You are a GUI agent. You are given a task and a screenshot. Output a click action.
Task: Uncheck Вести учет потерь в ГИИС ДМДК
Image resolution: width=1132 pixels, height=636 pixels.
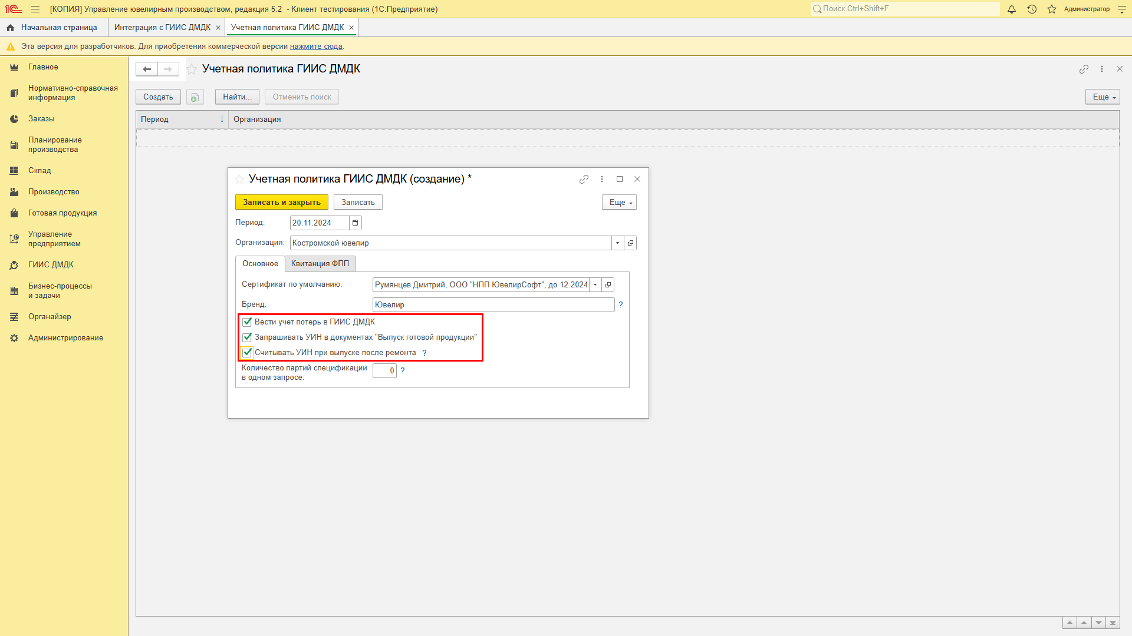[247, 322]
